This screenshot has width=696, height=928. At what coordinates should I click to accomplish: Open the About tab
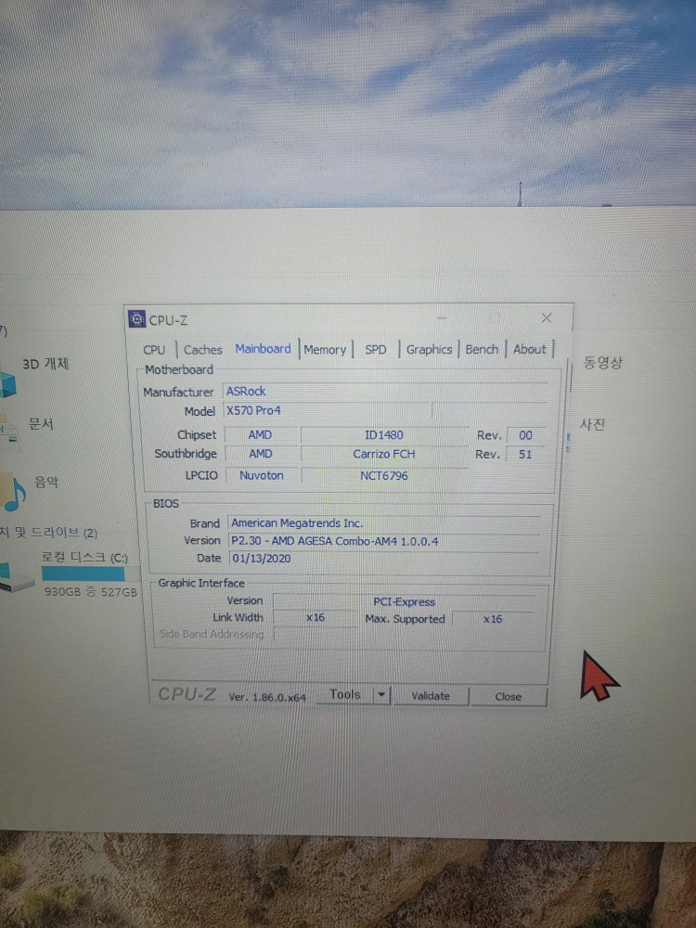529,349
